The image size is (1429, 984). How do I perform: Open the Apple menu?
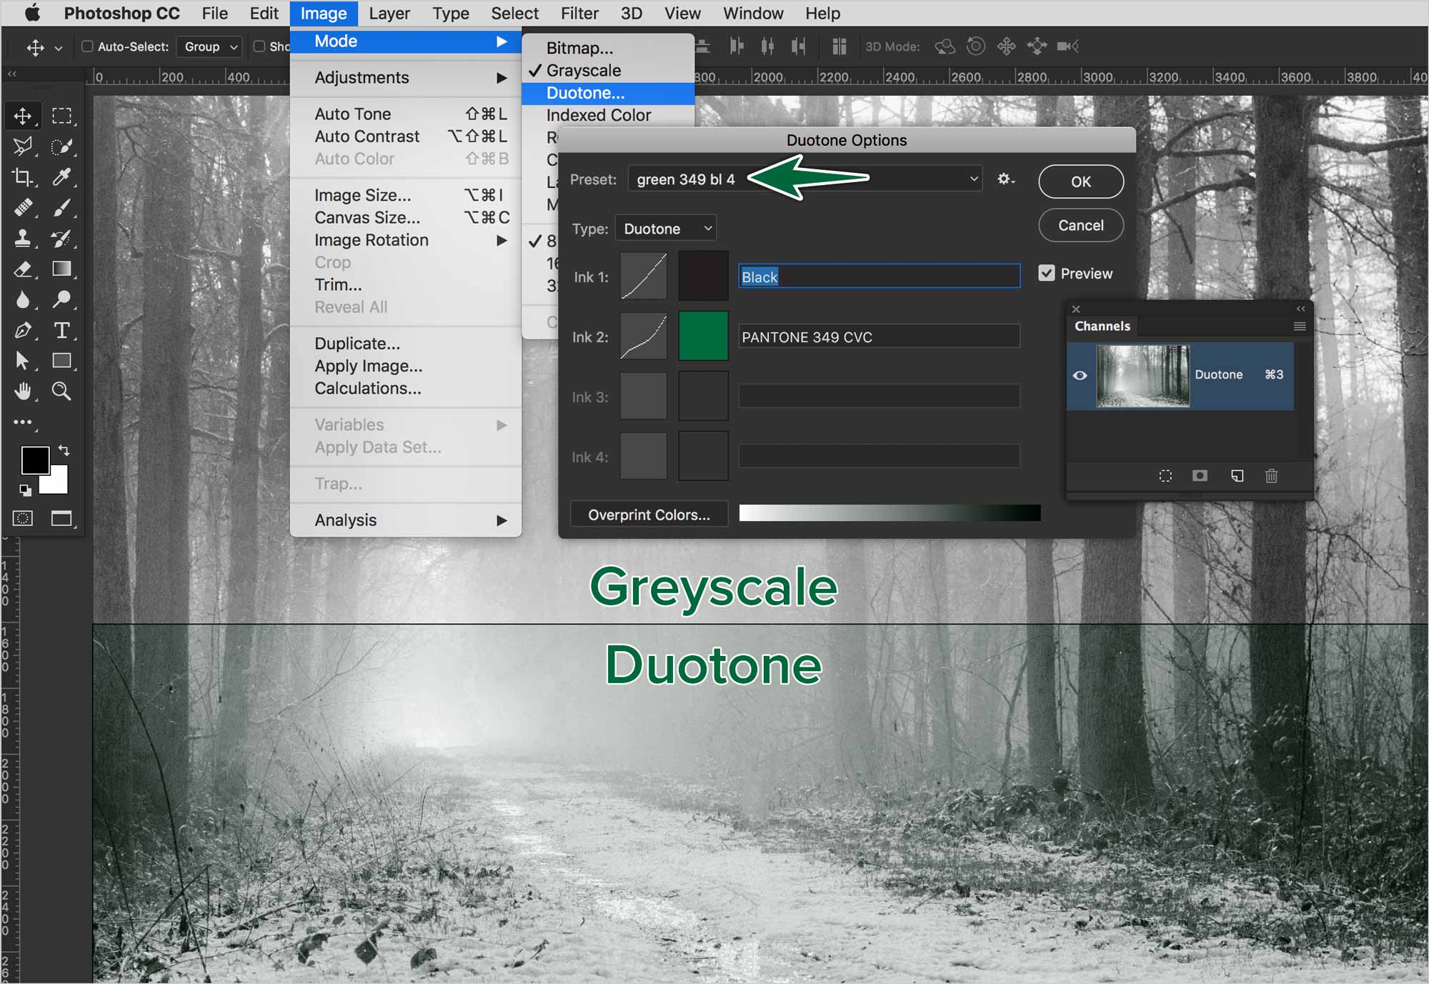click(32, 13)
